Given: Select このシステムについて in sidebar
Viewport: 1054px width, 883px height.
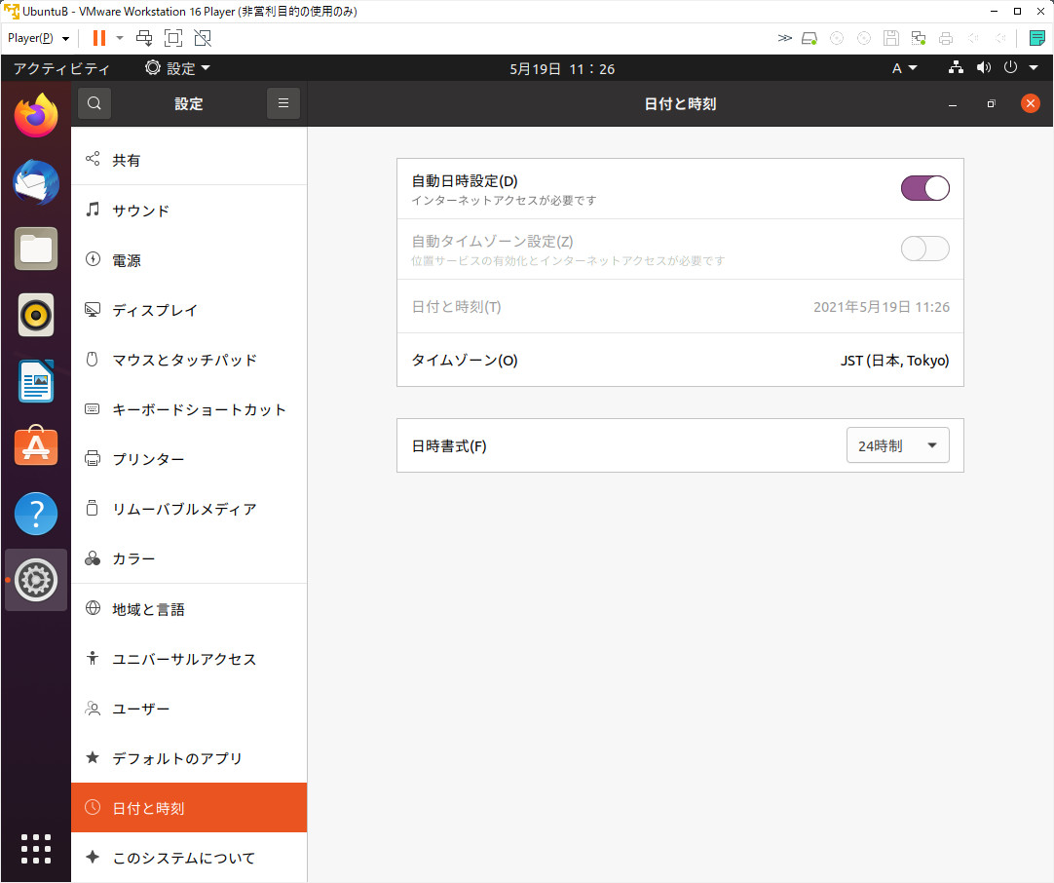Looking at the screenshot, I should click(x=189, y=858).
